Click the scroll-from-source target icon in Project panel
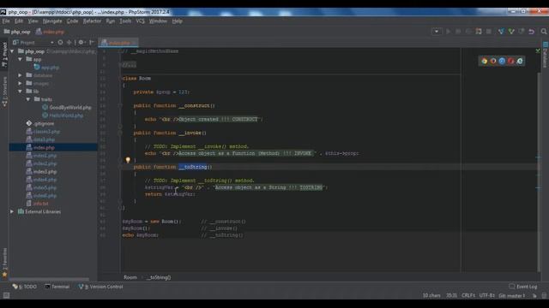This screenshot has width=549, height=308. pos(60,42)
